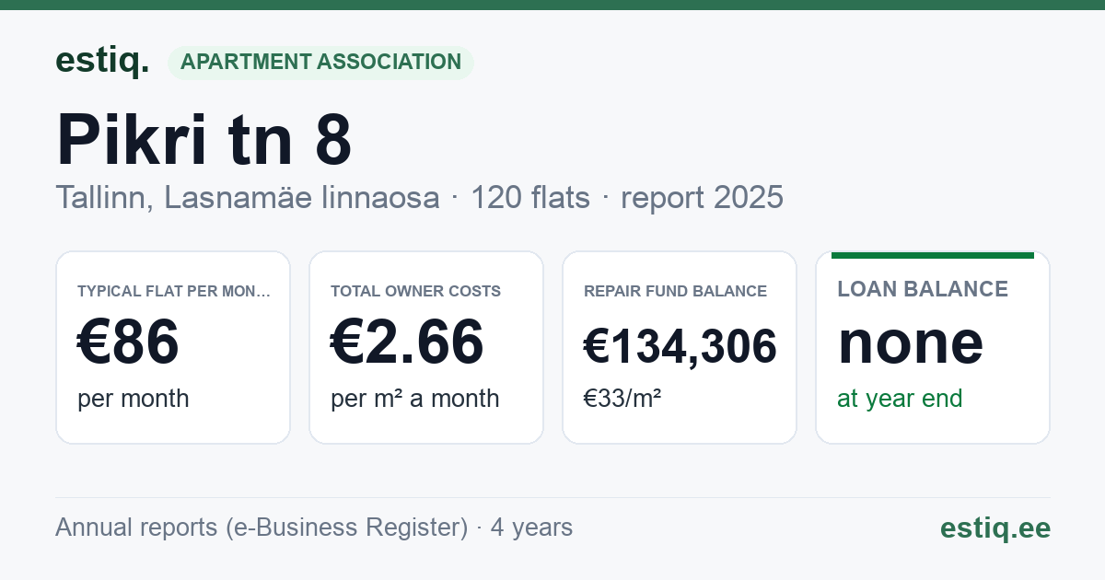The image size is (1105, 580).
Task: Click the REPAIR FUND BALANCE label
Action: pos(675,291)
